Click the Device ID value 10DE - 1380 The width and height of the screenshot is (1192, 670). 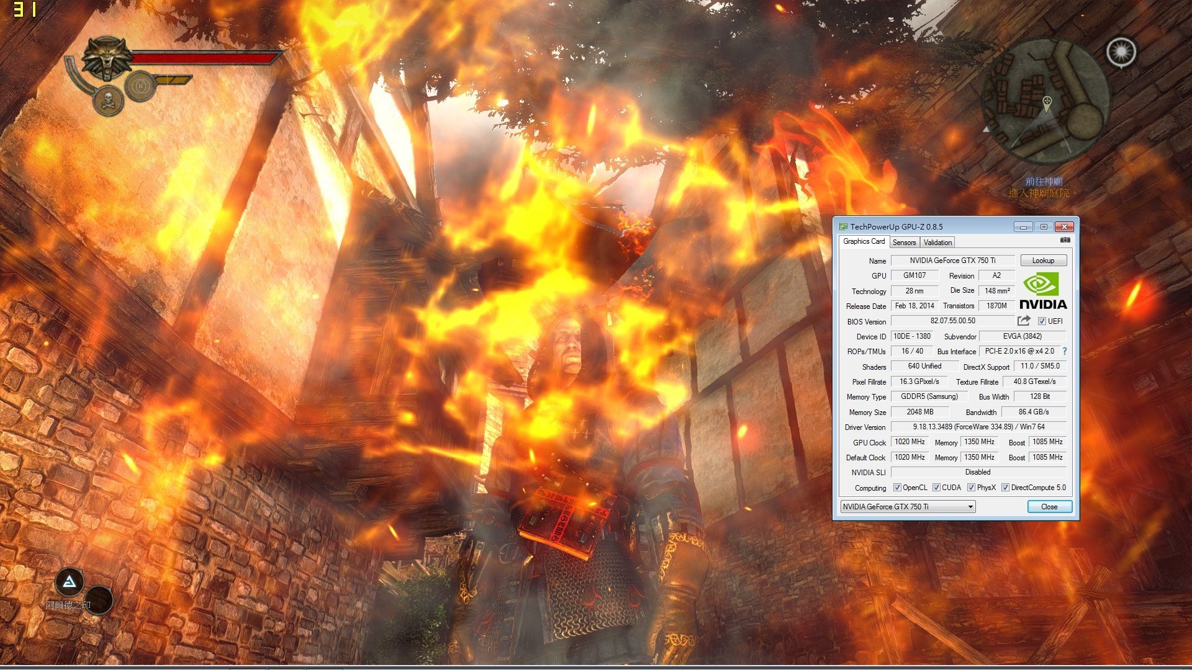912,336
